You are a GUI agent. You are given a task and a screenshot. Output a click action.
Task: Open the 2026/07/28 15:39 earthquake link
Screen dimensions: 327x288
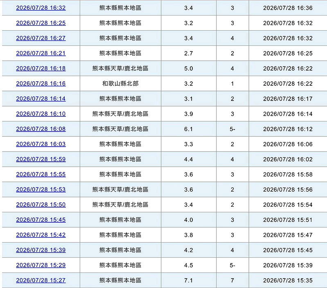(x=41, y=250)
